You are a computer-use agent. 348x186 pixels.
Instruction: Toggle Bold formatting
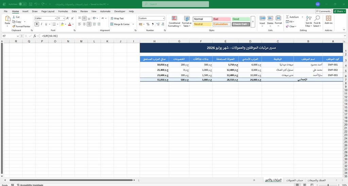(x=37, y=24)
